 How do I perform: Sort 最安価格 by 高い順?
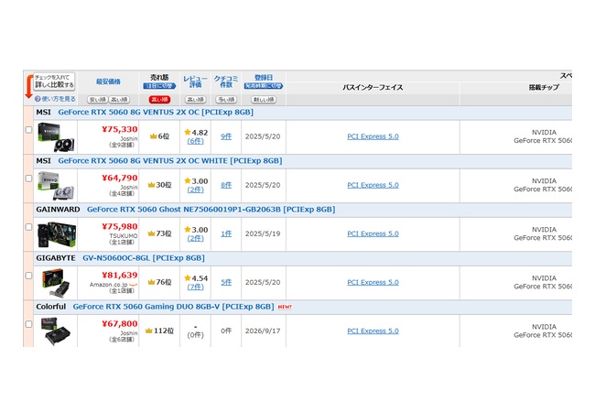[119, 100]
